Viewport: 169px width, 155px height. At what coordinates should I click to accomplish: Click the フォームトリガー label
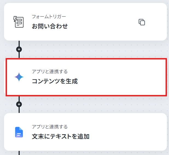[x=49, y=17]
